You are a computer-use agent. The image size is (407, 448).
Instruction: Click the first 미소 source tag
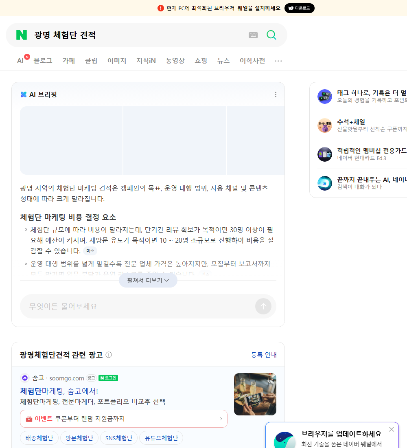tap(90, 251)
